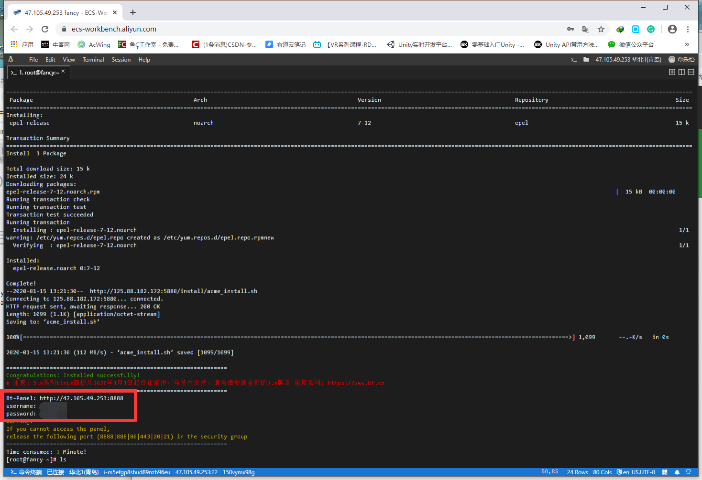Click the acme_install.sh download URL line
The height and width of the screenshot is (480, 702).
(132, 291)
